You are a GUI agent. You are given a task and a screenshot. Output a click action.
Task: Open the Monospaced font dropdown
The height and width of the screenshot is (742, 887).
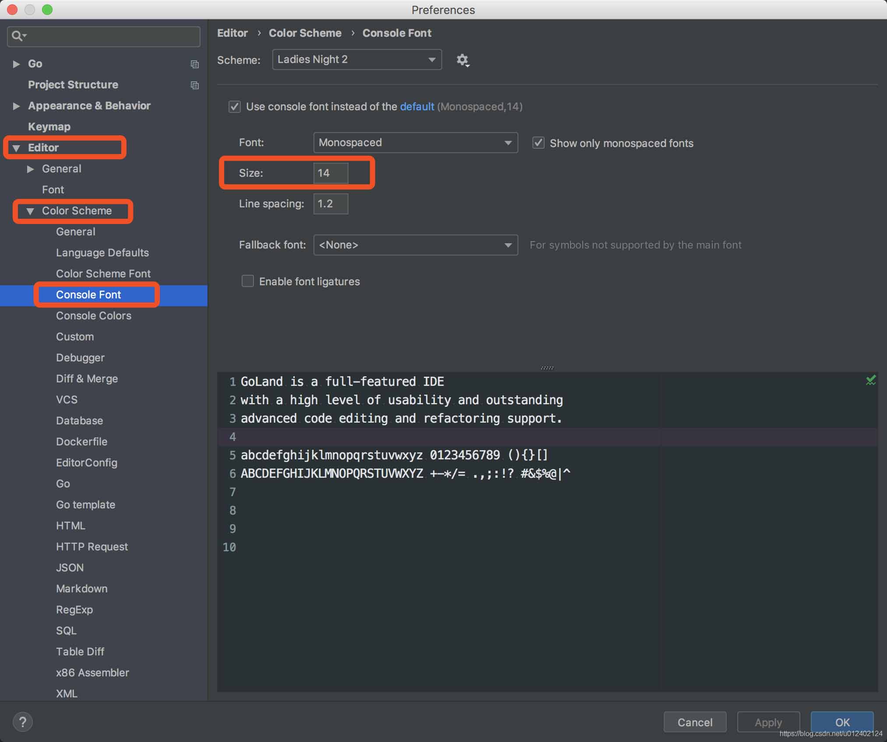tap(415, 143)
